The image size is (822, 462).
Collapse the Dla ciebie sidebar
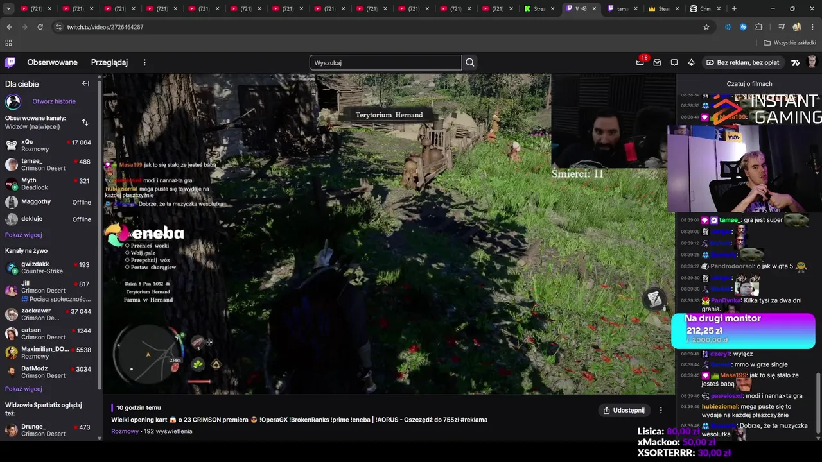[x=85, y=83]
